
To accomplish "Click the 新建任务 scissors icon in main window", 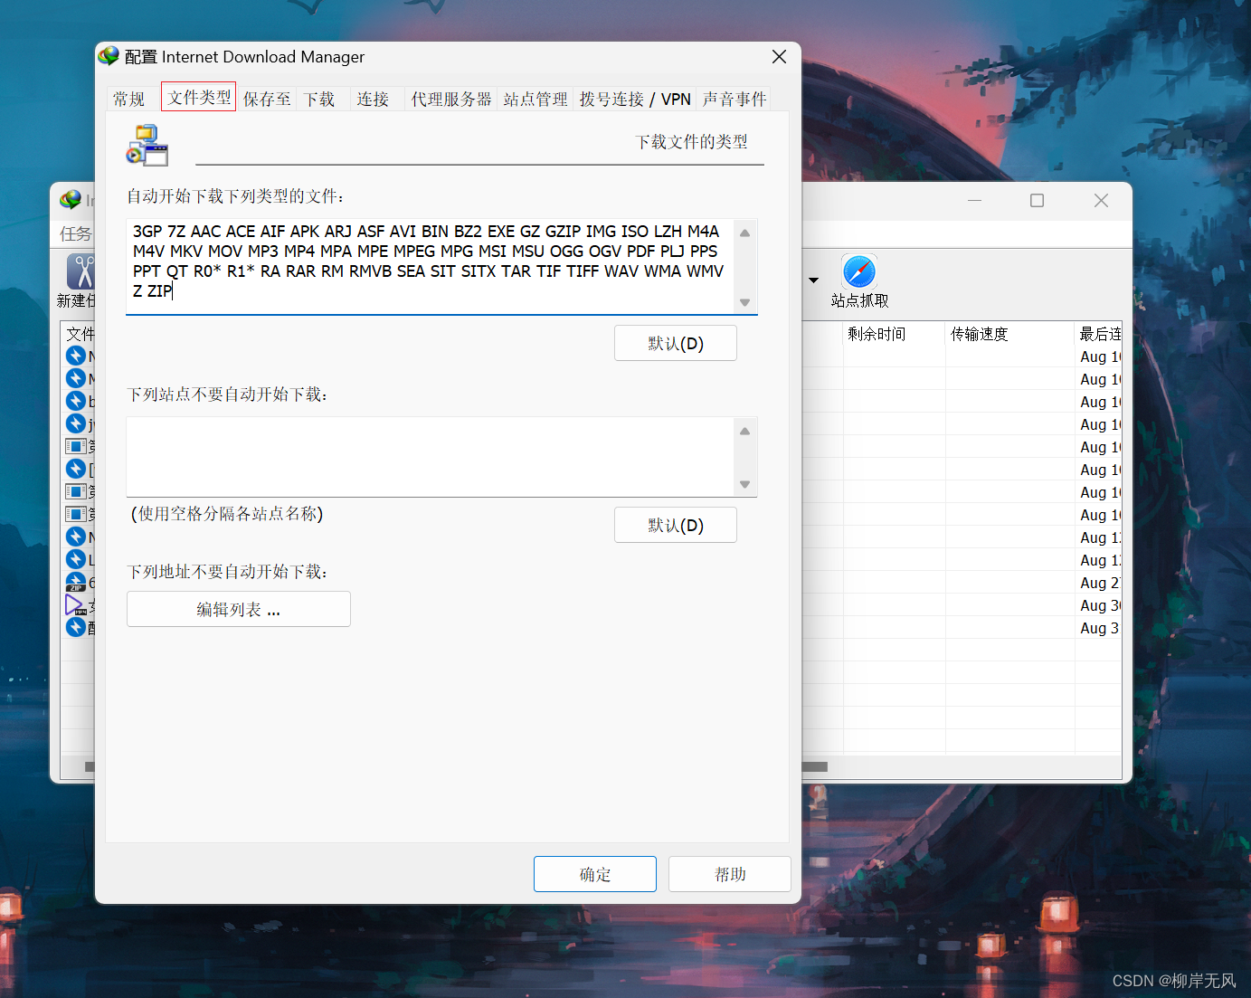I will coord(81,271).
